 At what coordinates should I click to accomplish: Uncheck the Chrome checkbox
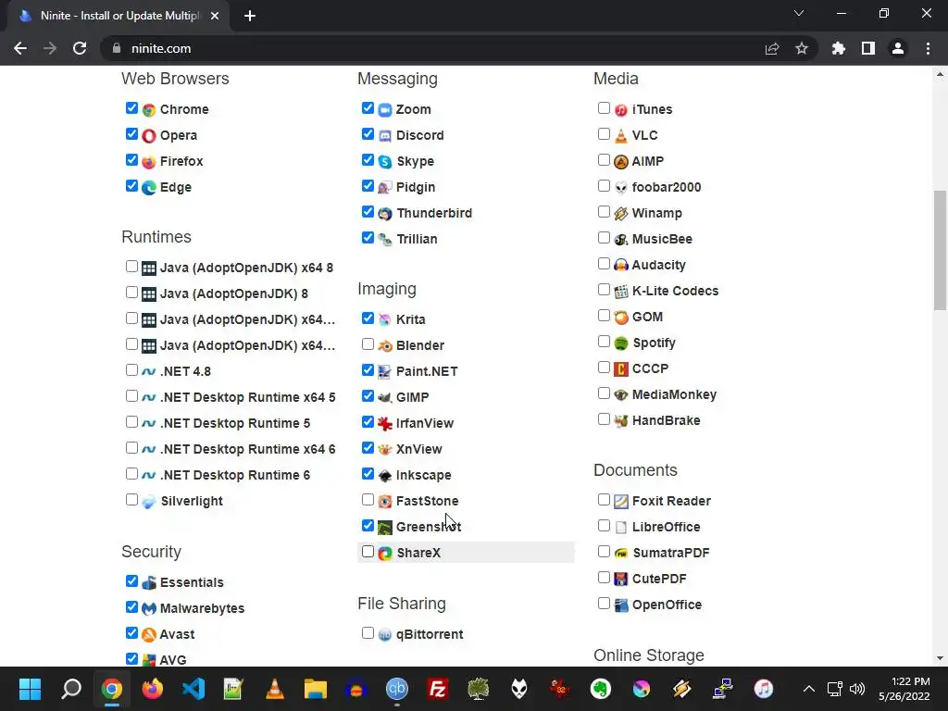pos(131,108)
